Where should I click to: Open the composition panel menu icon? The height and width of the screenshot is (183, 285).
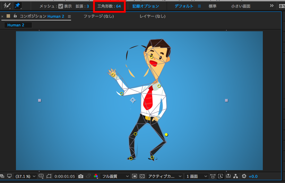click(69, 17)
